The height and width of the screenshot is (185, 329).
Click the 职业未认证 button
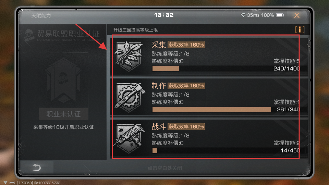pyautogui.click(x=63, y=114)
